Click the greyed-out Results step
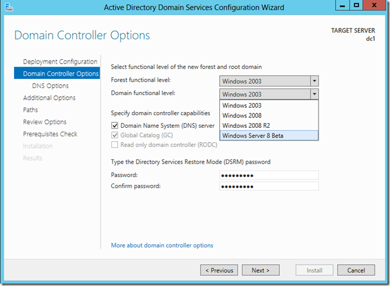390x286 pixels. (x=33, y=158)
